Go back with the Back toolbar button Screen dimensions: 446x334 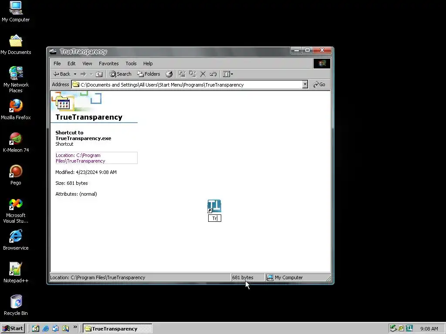62,74
